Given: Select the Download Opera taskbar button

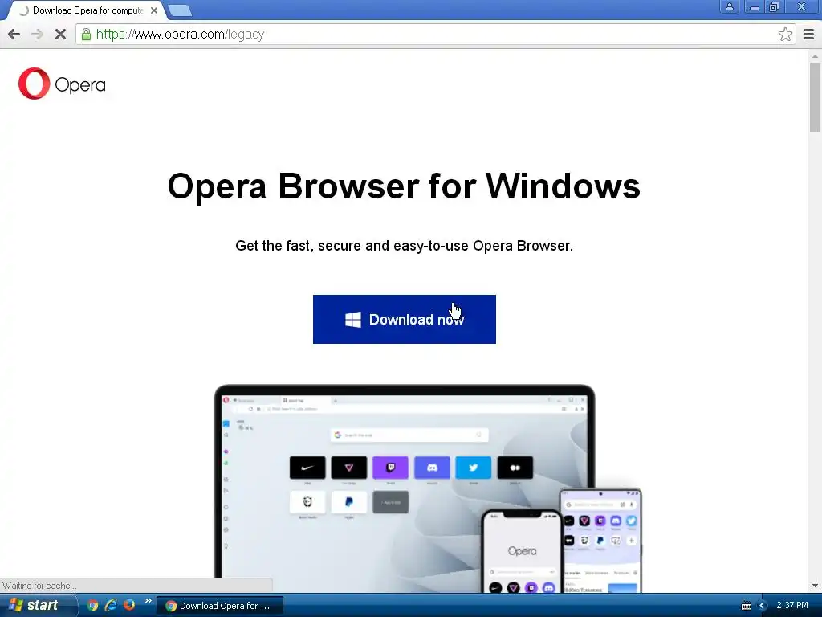Looking at the screenshot, I should 220,606.
